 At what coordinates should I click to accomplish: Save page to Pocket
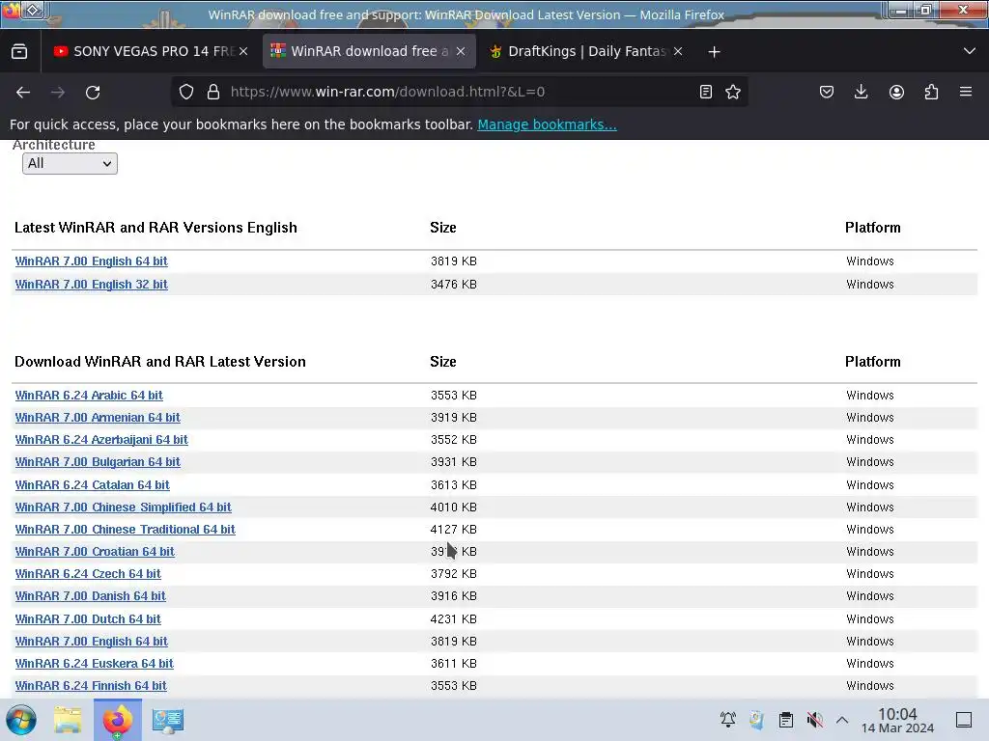[x=827, y=92]
